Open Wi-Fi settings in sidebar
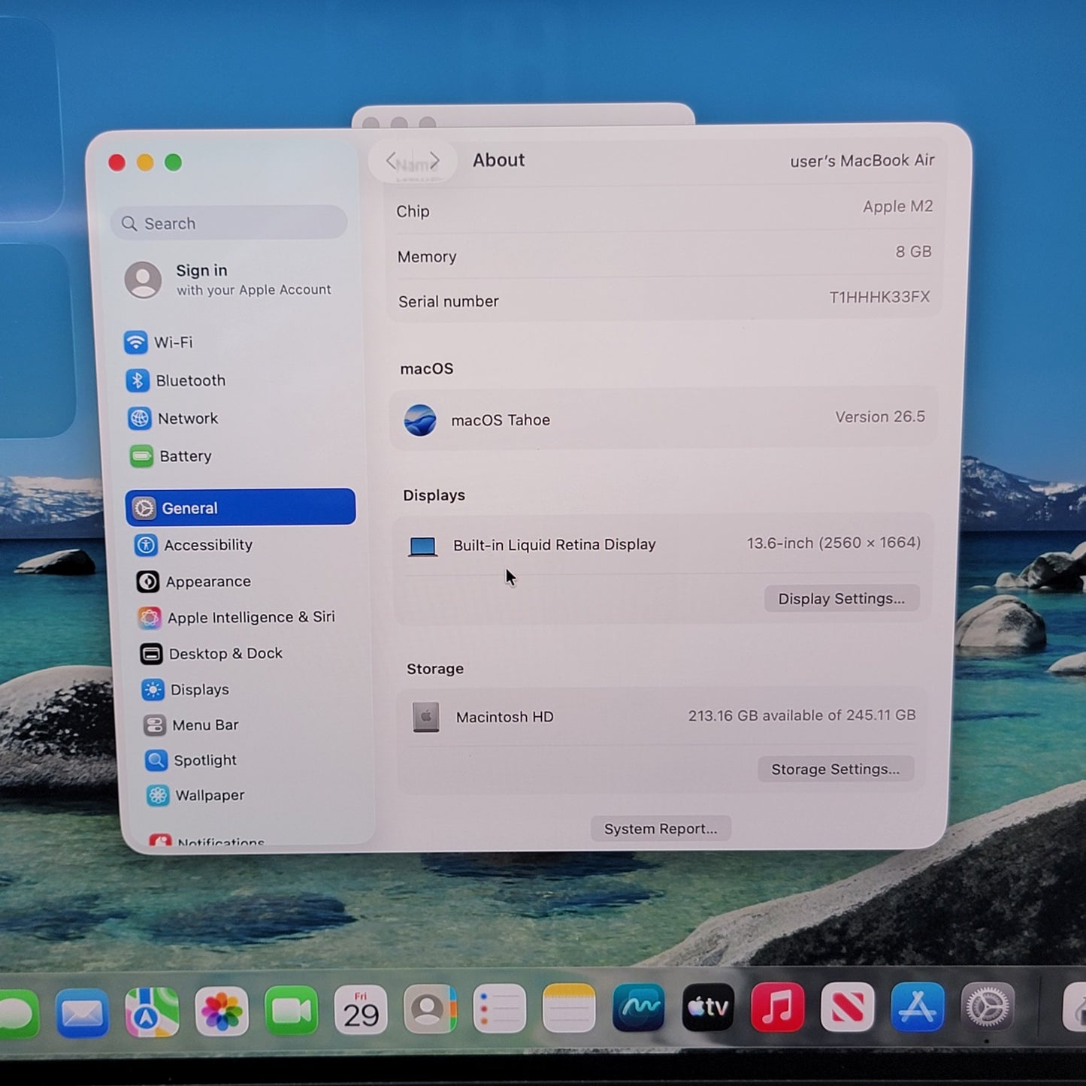 159,342
